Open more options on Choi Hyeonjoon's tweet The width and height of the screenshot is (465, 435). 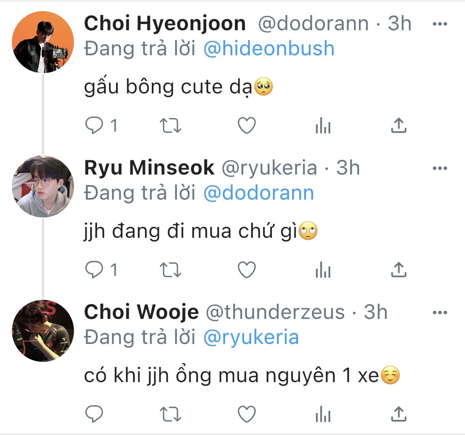click(x=440, y=24)
